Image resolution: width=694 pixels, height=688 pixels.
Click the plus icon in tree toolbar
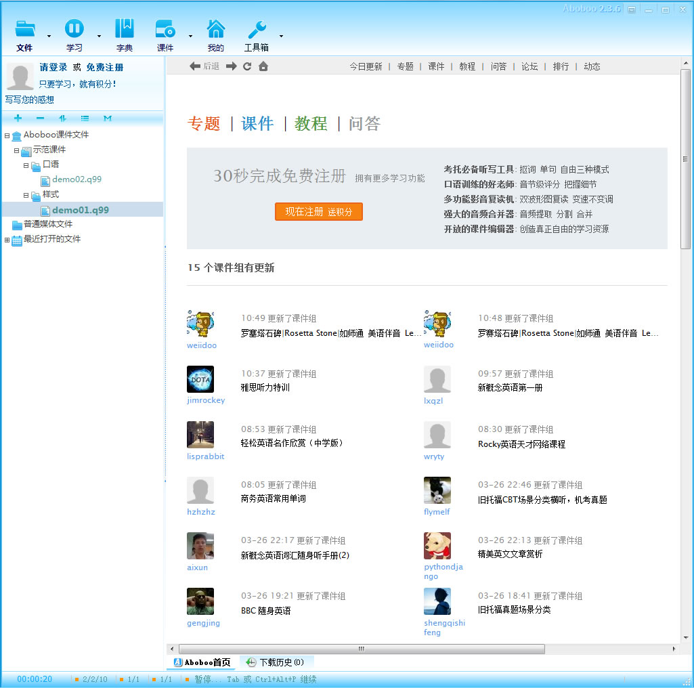(18, 119)
